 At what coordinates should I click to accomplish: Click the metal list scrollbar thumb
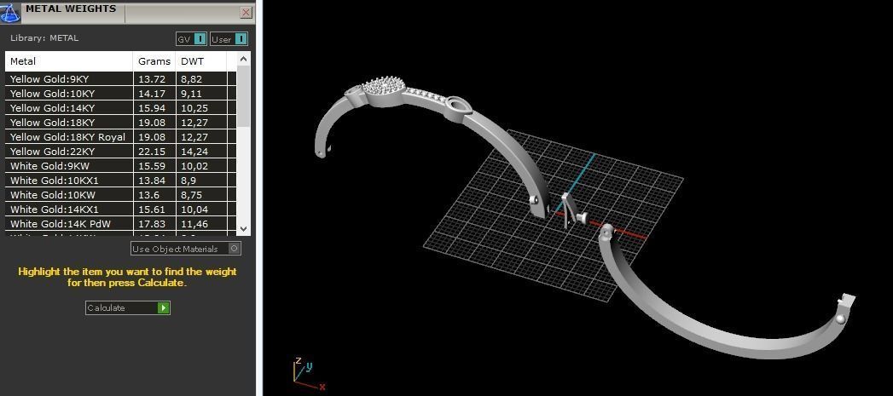click(x=243, y=95)
